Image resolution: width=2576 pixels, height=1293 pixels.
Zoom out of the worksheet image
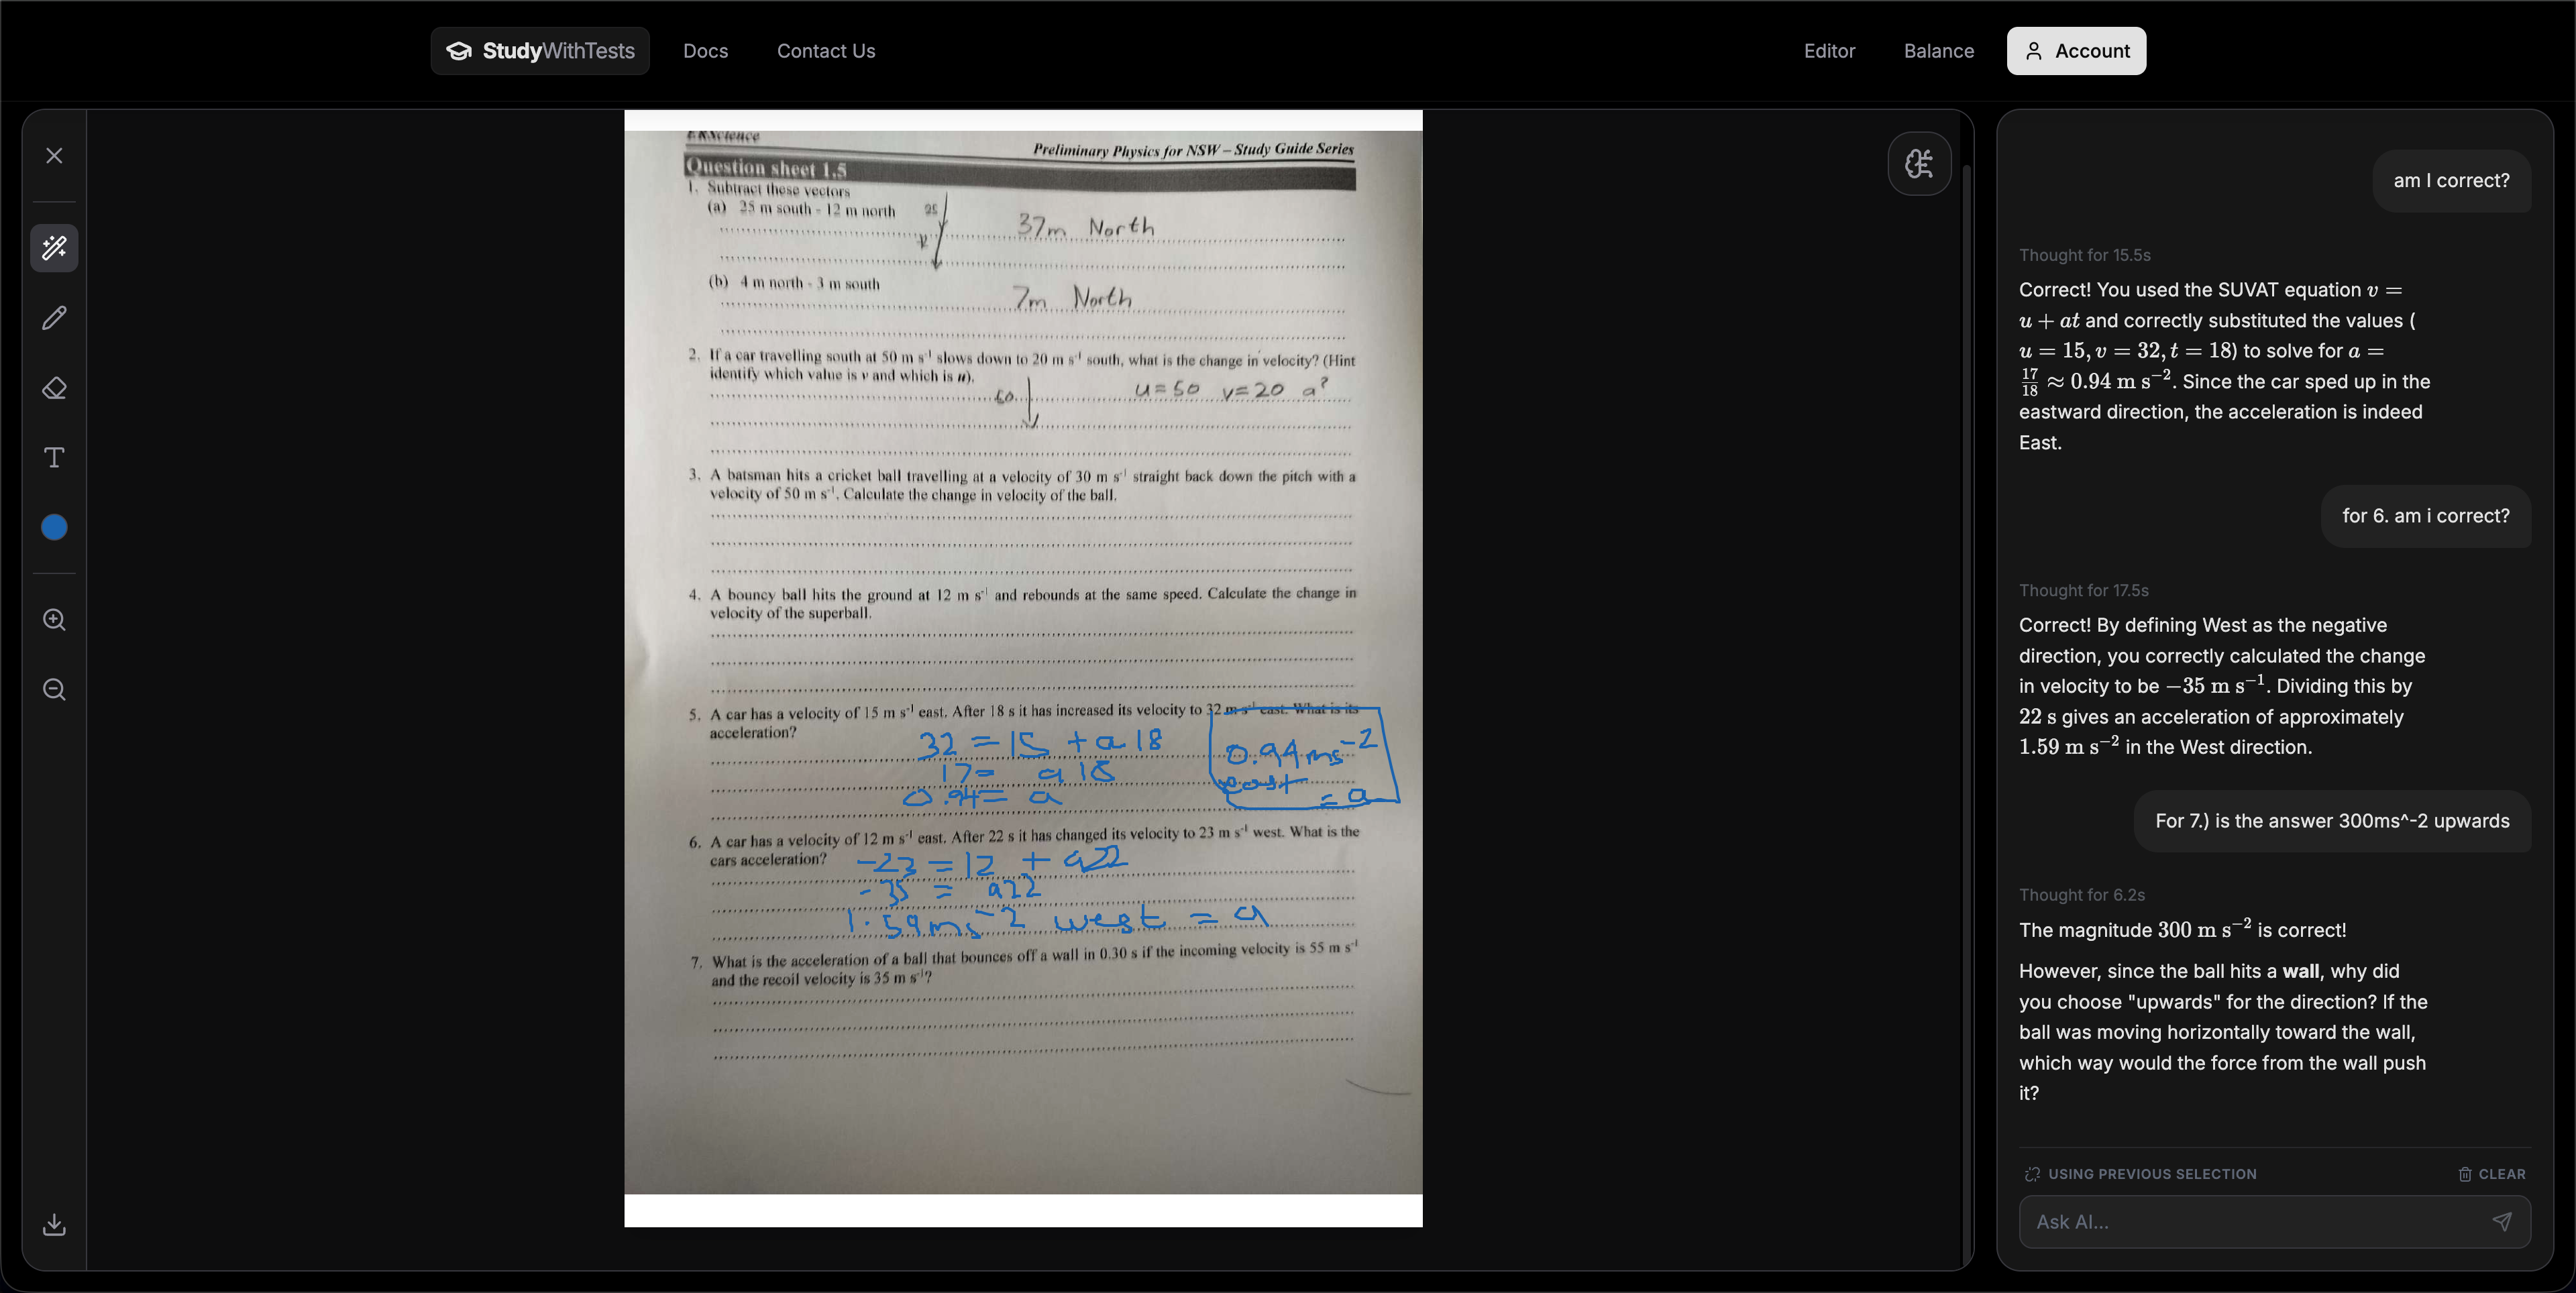(x=54, y=689)
